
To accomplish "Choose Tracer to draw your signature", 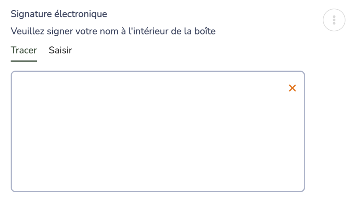I will click(24, 50).
